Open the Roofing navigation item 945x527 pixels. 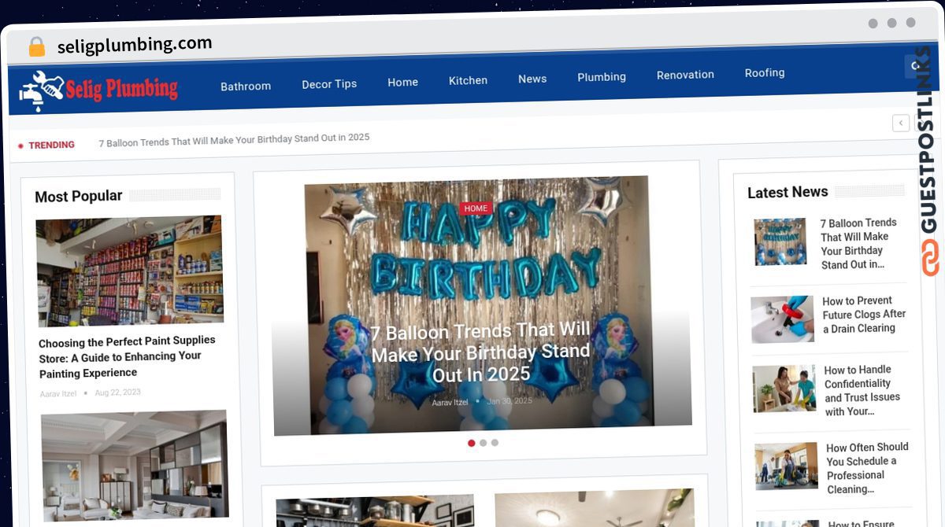tap(765, 73)
